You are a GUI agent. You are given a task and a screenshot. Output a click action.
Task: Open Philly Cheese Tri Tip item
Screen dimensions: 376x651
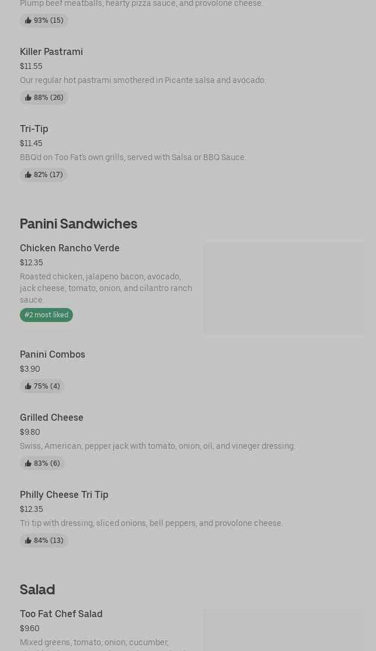64,495
